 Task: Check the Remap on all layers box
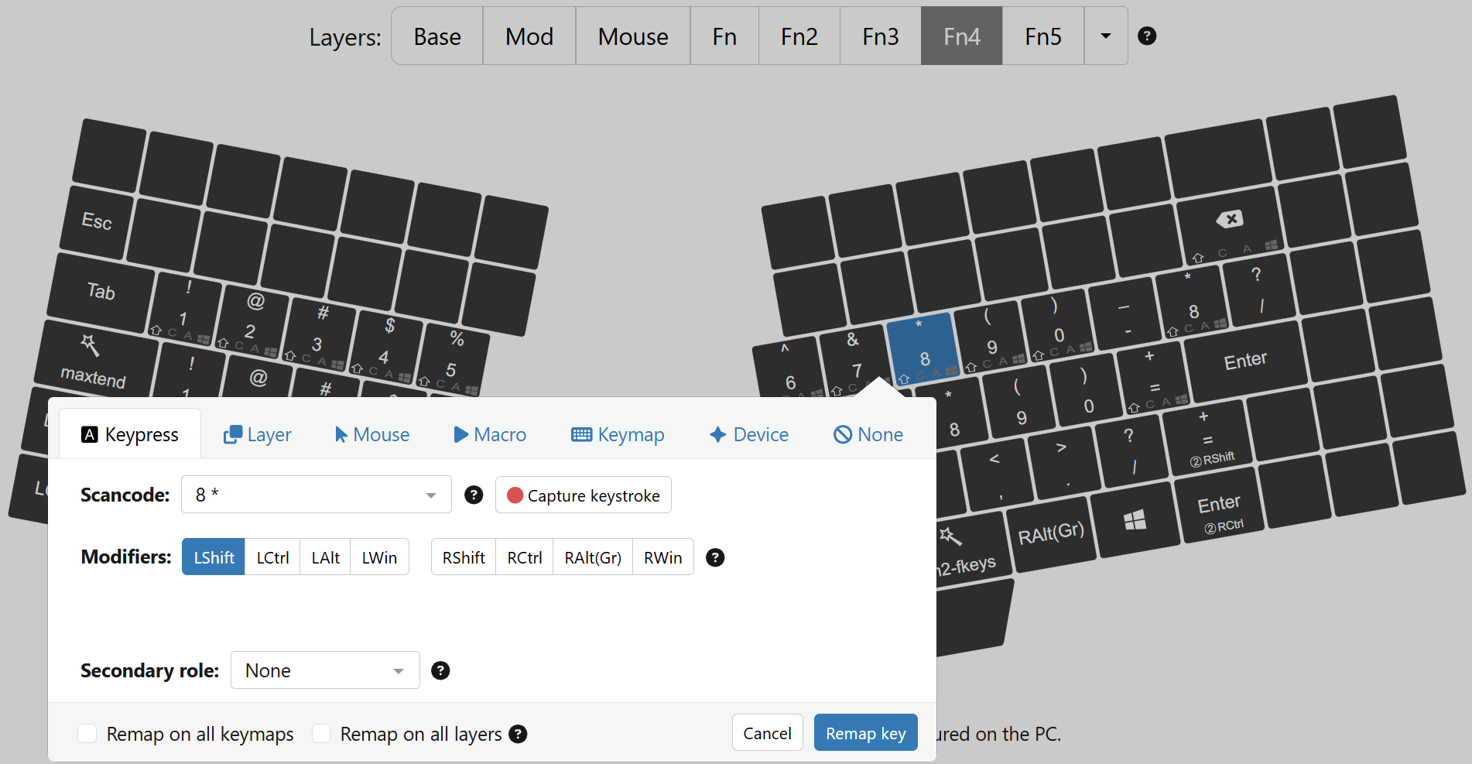coord(321,734)
